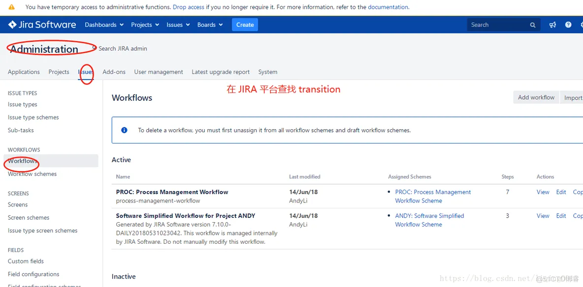Switch to the Add-ons tab

(x=114, y=72)
